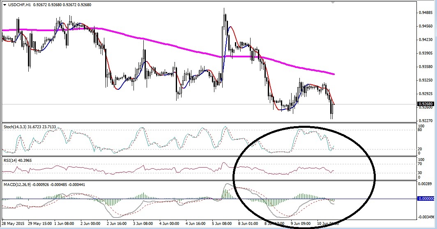Click the 0.92925 price scale label
The image size is (437, 229).
(426, 94)
